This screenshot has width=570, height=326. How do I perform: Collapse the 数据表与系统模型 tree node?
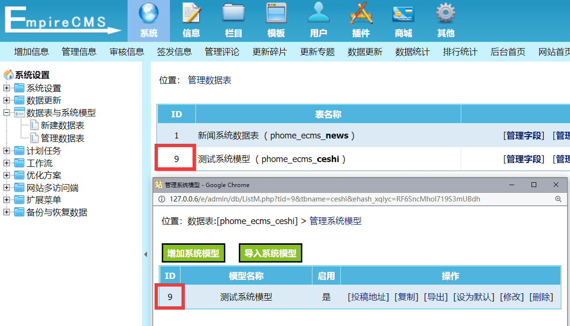click(7, 113)
